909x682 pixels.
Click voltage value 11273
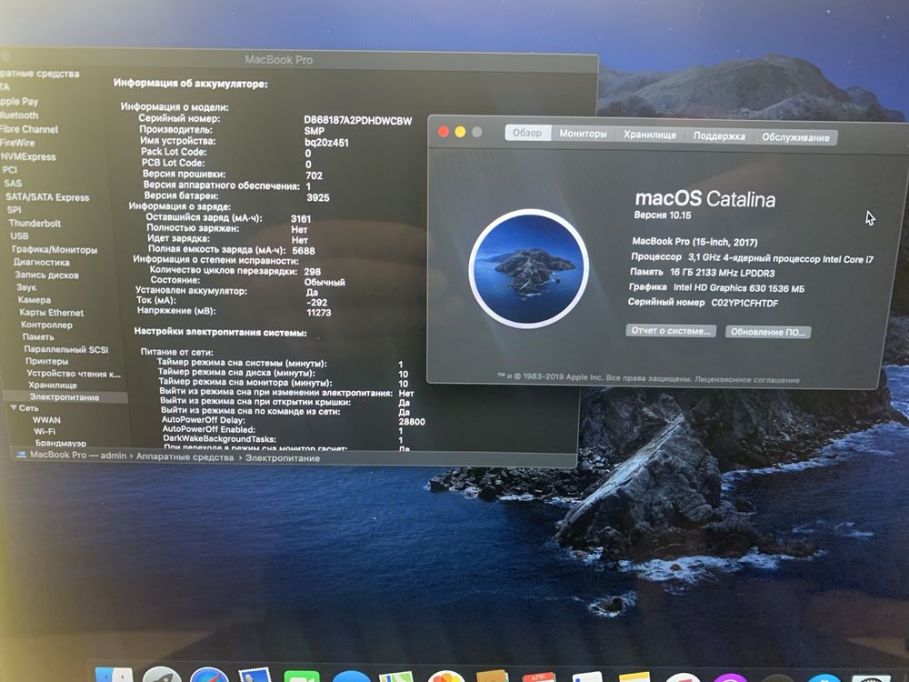pyautogui.click(x=318, y=312)
